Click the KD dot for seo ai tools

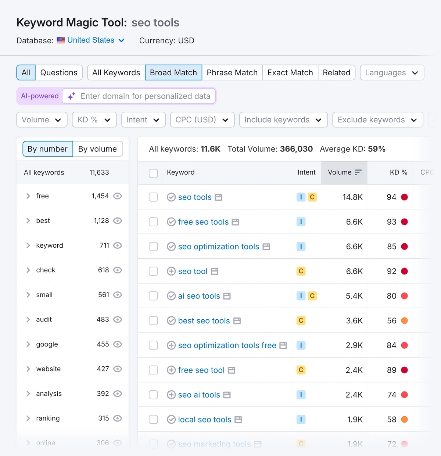[x=405, y=395]
